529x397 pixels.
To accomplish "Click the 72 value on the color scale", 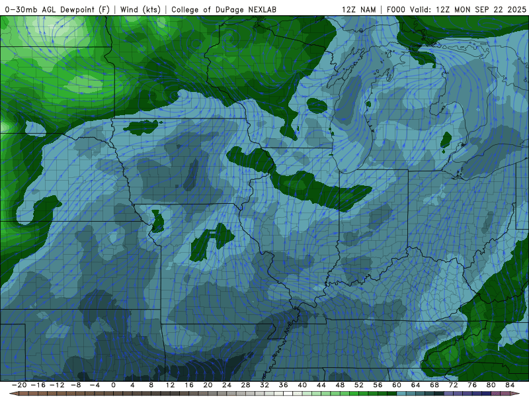I will (x=454, y=385).
